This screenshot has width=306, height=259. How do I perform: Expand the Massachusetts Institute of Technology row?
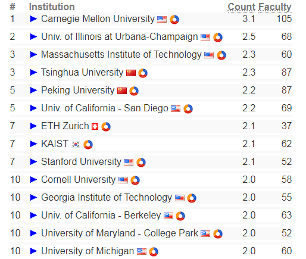33,55
